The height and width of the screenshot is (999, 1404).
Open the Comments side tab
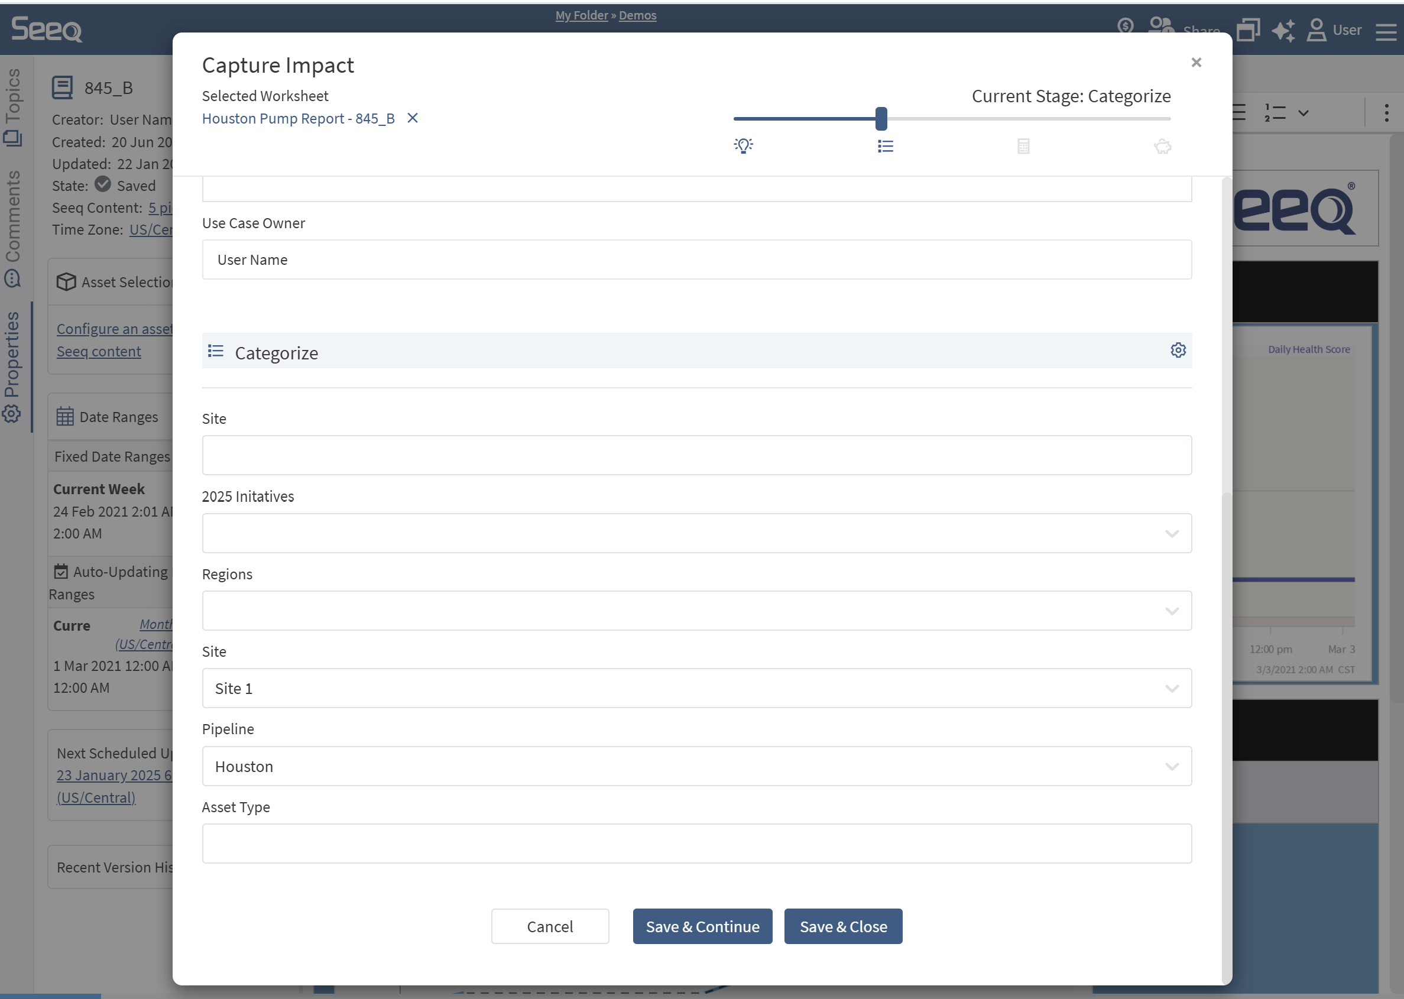tap(12, 228)
